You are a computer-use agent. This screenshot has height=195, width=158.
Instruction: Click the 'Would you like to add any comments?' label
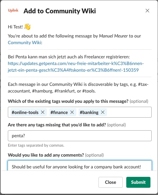click(46, 155)
